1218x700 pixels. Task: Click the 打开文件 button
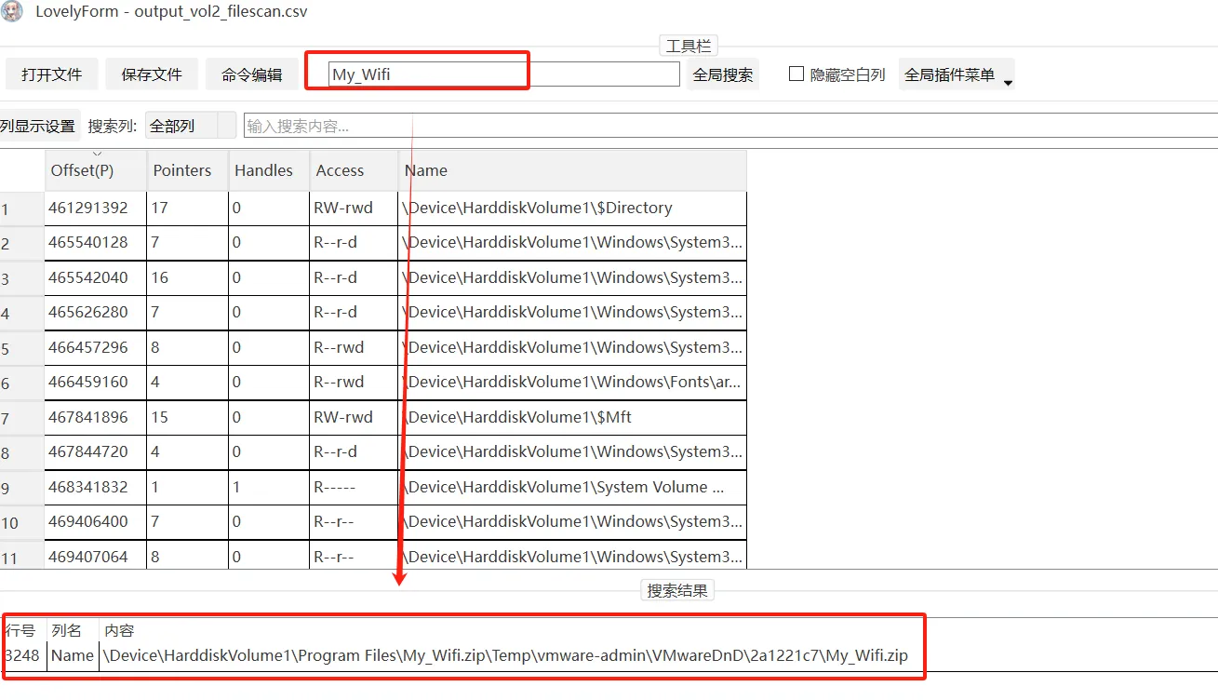click(52, 74)
